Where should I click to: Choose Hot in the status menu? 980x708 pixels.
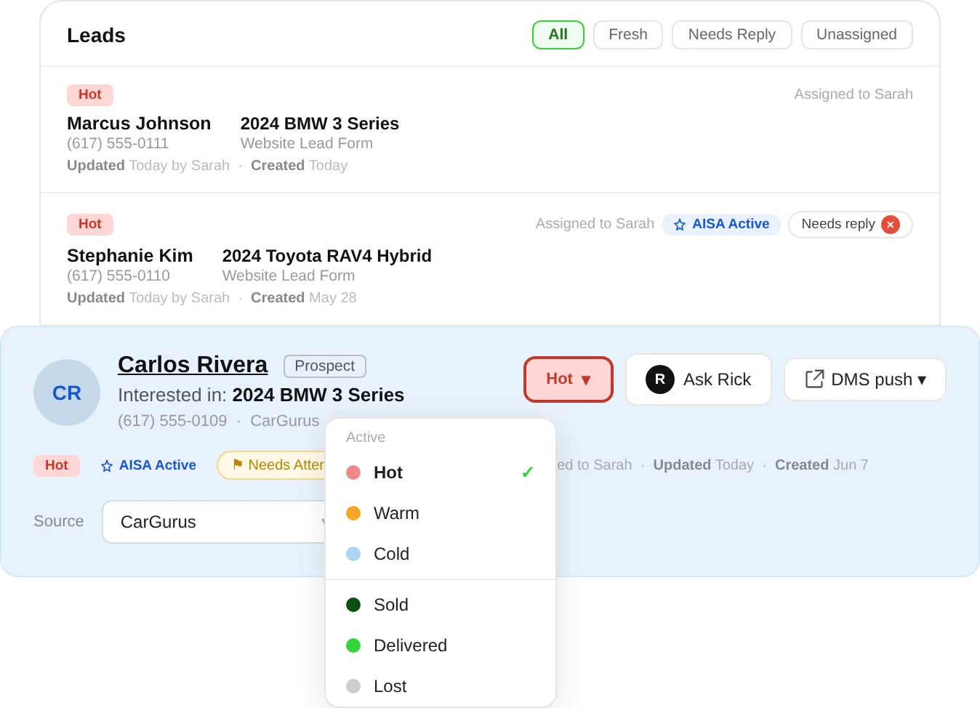[441, 472]
